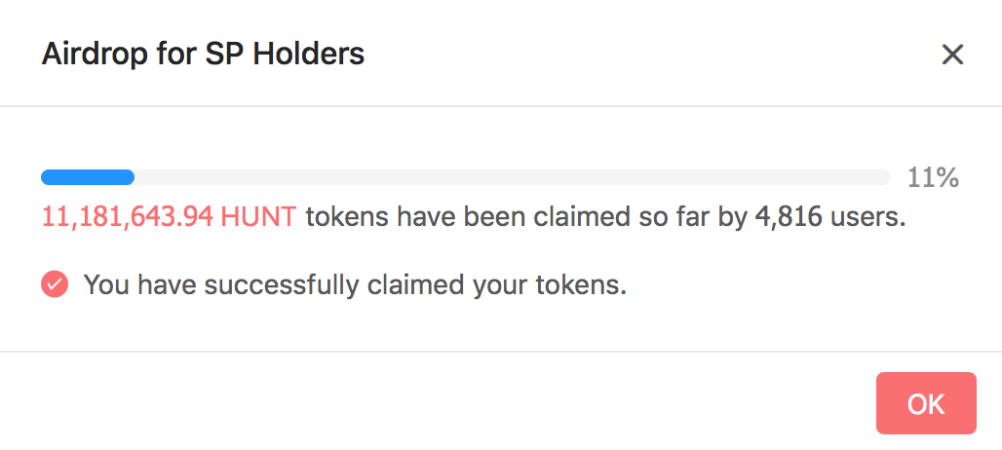Click the 4,816 users count
This screenshot has height=450, width=1002.
[789, 217]
